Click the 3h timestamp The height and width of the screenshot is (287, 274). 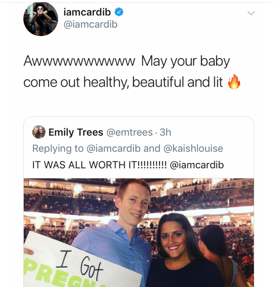click(165, 132)
